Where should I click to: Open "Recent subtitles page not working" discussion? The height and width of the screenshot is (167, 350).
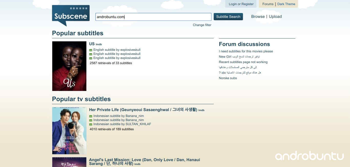point(243,62)
